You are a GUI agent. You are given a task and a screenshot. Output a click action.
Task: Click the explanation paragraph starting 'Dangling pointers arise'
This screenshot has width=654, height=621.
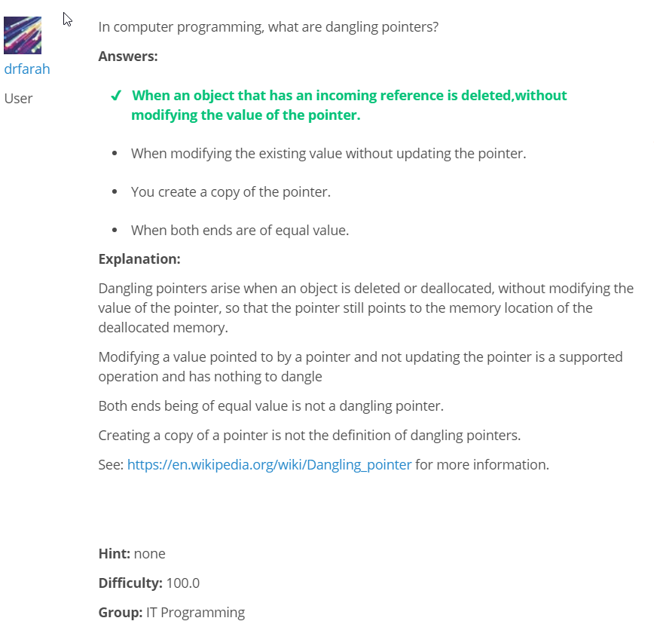365,307
